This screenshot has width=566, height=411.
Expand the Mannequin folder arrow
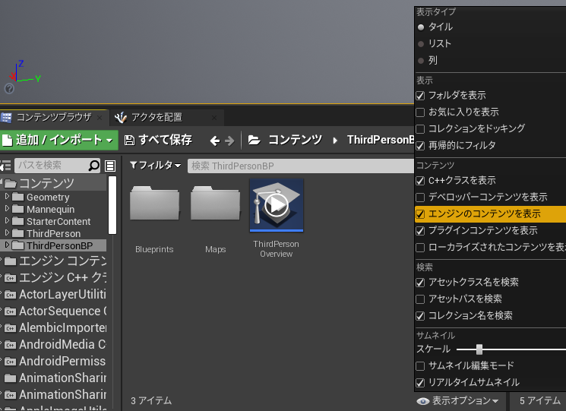point(7,208)
